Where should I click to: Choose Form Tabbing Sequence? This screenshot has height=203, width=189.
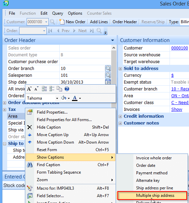[x=70, y=172]
